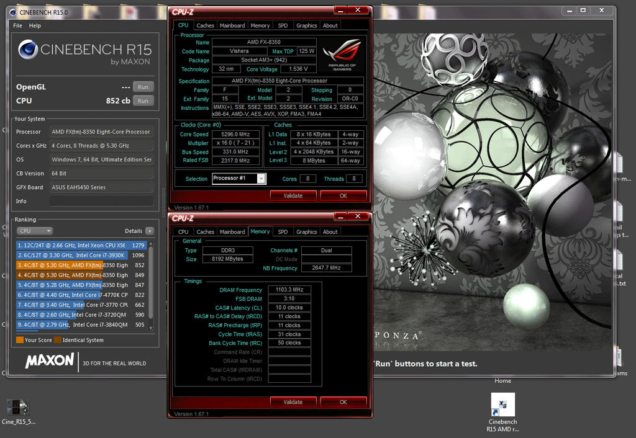This screenshot has height=438, width=636.
Task: Click Validate in the lower CPU-Z window
Action: (293, 402)
